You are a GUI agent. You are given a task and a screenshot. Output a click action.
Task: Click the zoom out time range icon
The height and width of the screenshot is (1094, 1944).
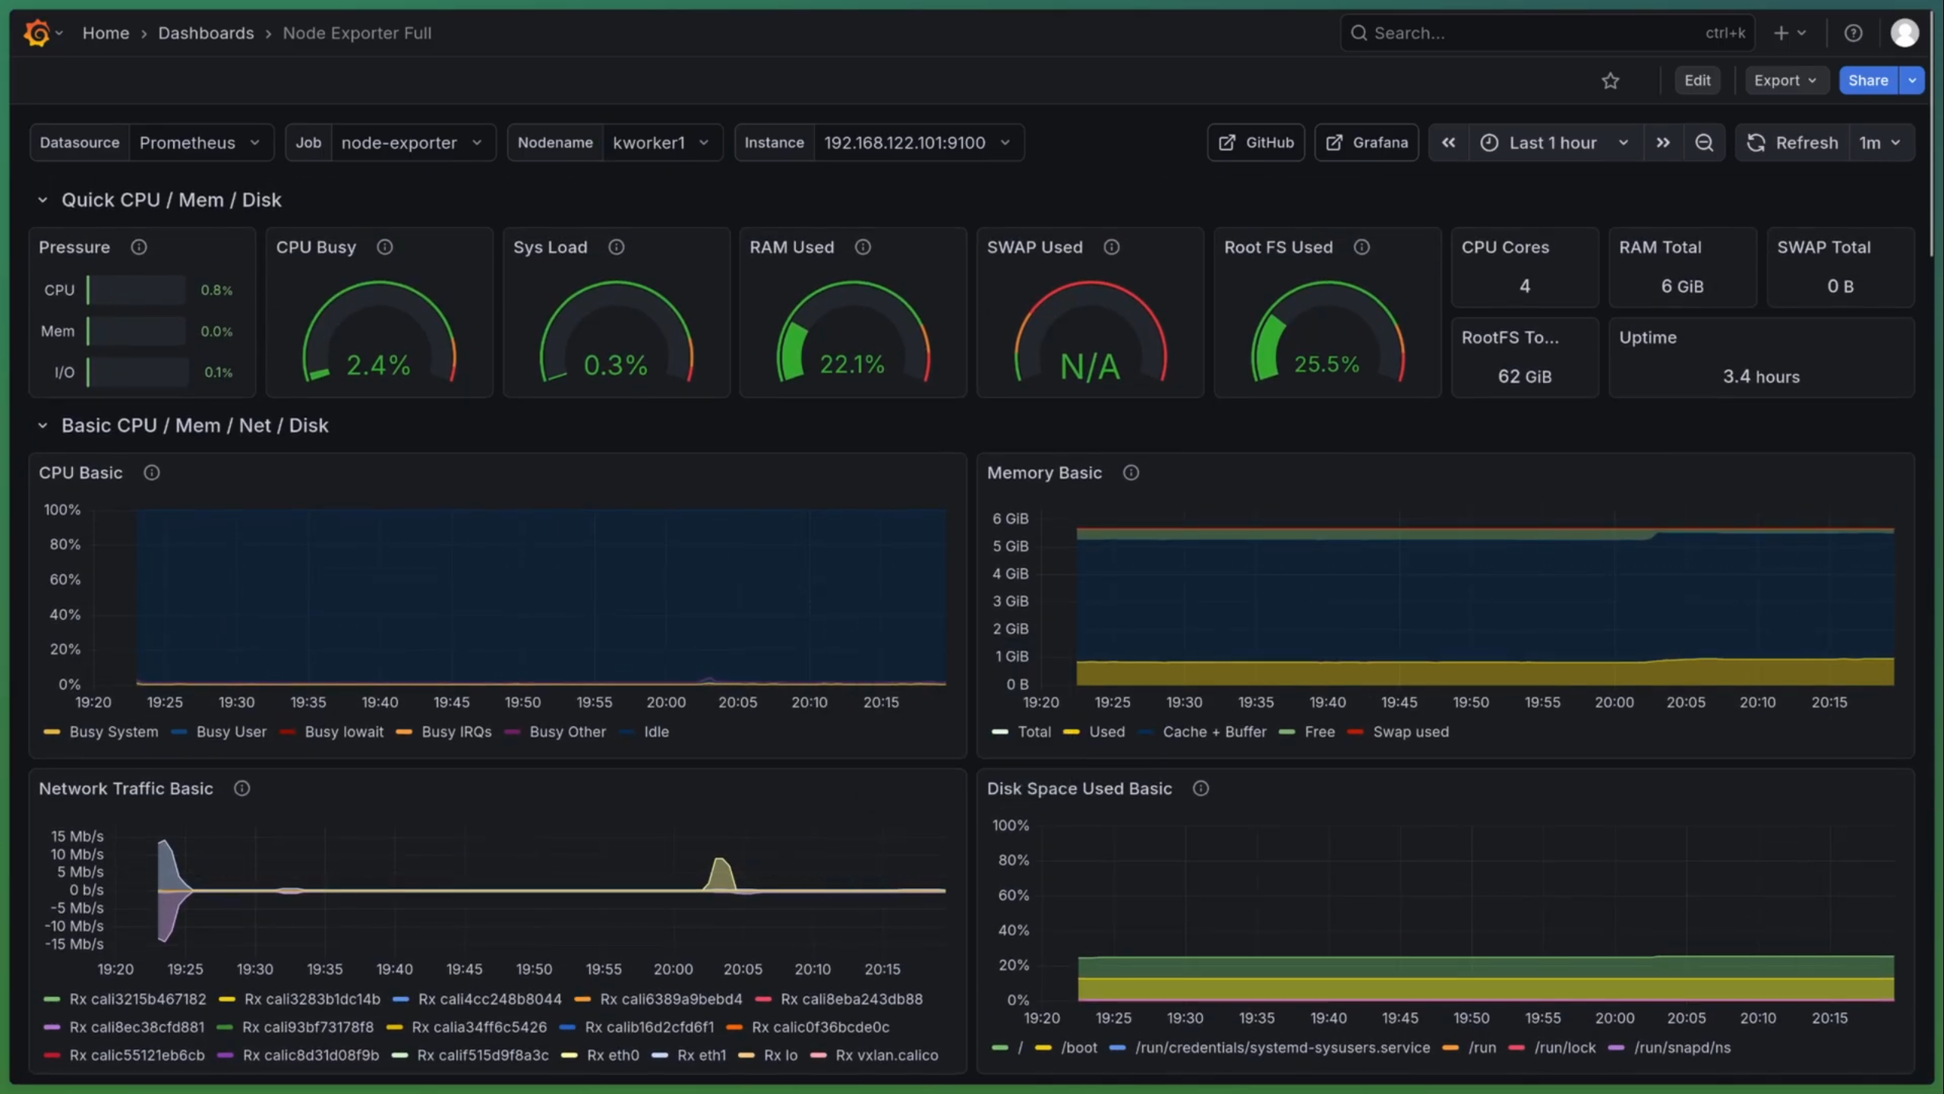pyautogui.click(x=1704, y=143)
